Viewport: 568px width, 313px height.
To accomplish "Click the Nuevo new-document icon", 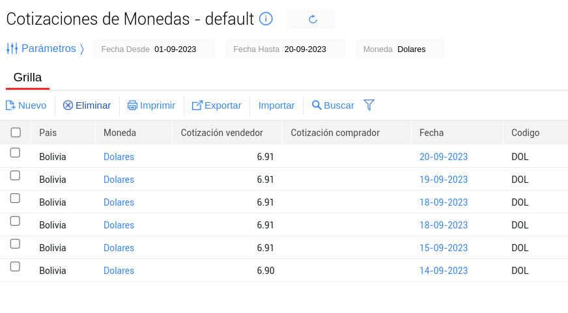I will pos(10,105).
